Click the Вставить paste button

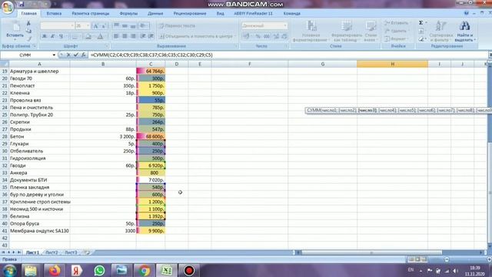(15, 31)
